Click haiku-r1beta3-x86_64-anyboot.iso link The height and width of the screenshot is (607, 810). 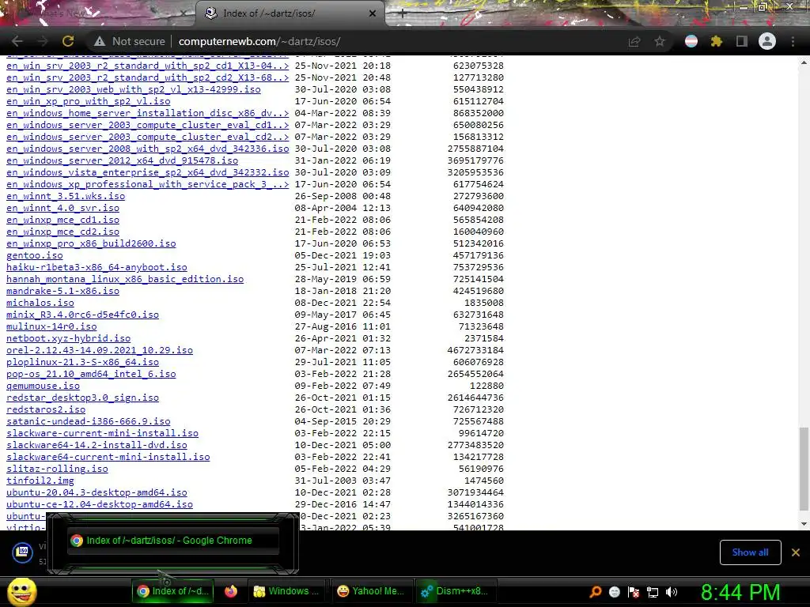pyautogui.click(x=97, y=267)
